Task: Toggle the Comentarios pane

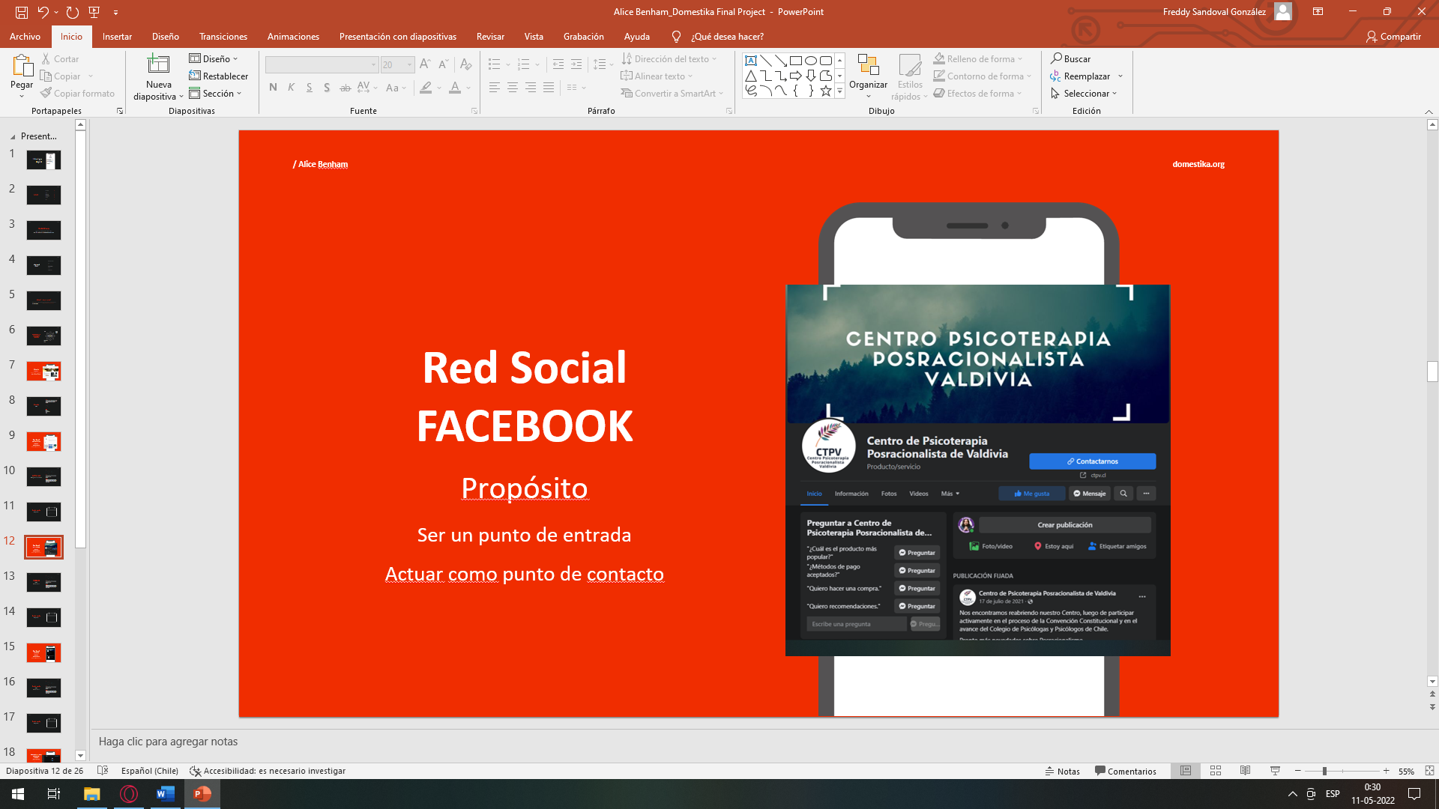Action: click(1125, 771)
